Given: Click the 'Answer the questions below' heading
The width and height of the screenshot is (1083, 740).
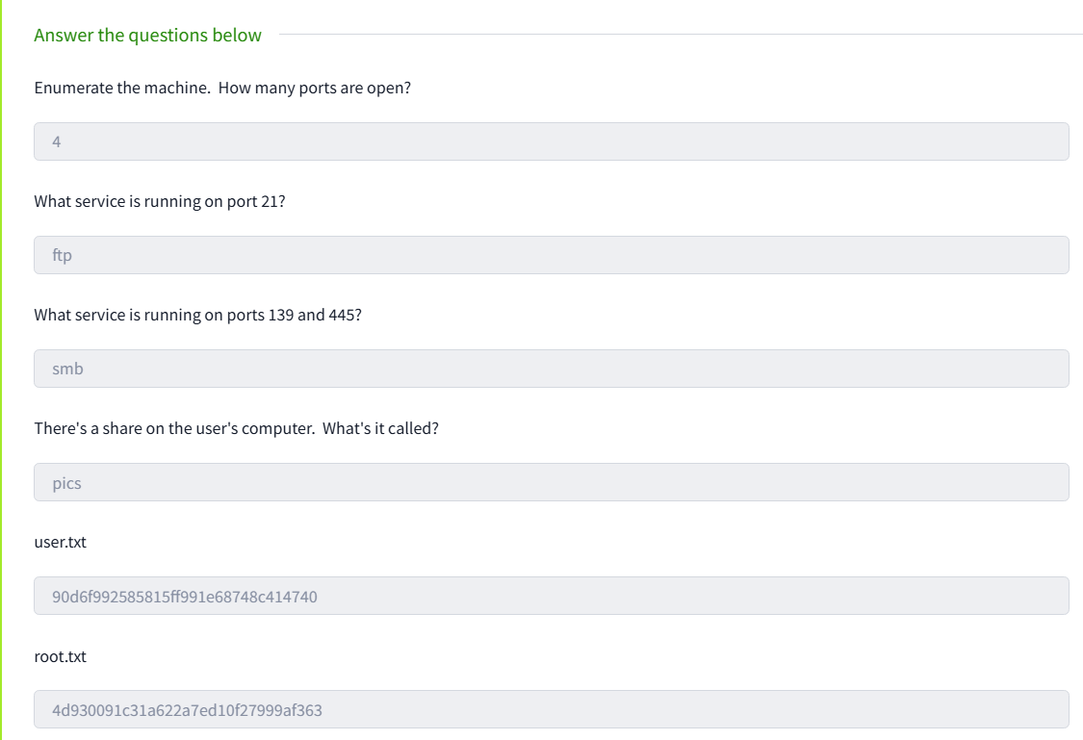Looking at the screenshot, I should pyautogui.click(x=147, y=36).
